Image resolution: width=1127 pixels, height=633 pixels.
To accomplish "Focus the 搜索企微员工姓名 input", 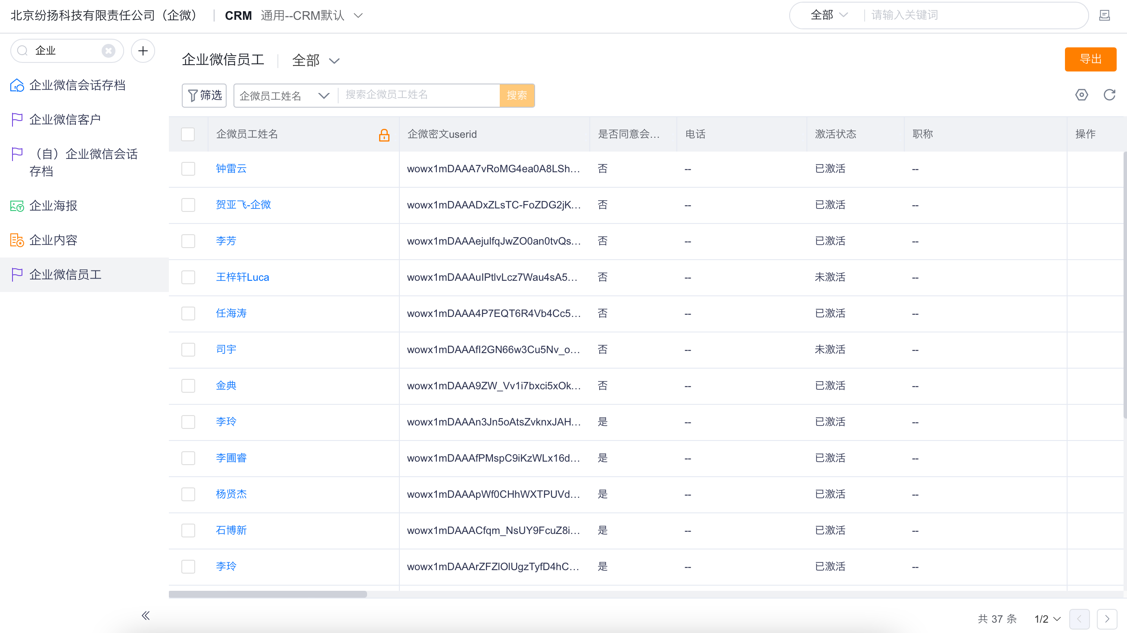I will tap(420, 95).
